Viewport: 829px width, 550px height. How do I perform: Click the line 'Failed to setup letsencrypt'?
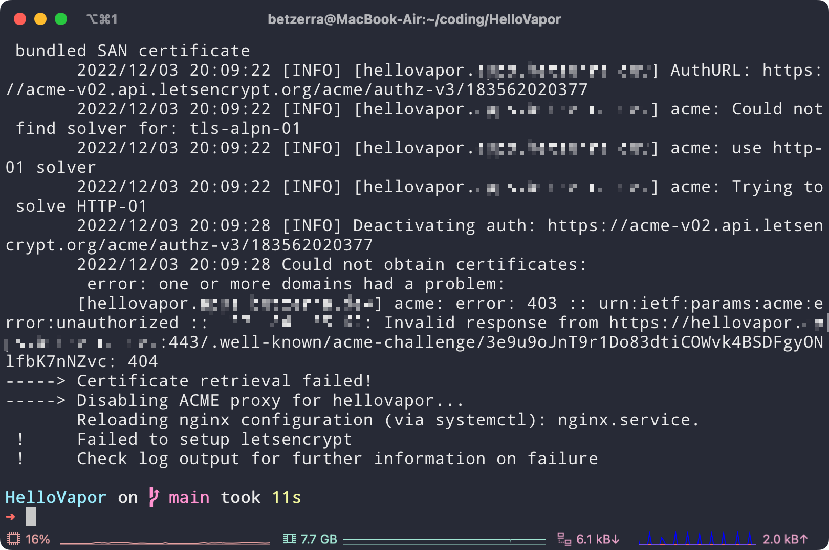[215, 439]
